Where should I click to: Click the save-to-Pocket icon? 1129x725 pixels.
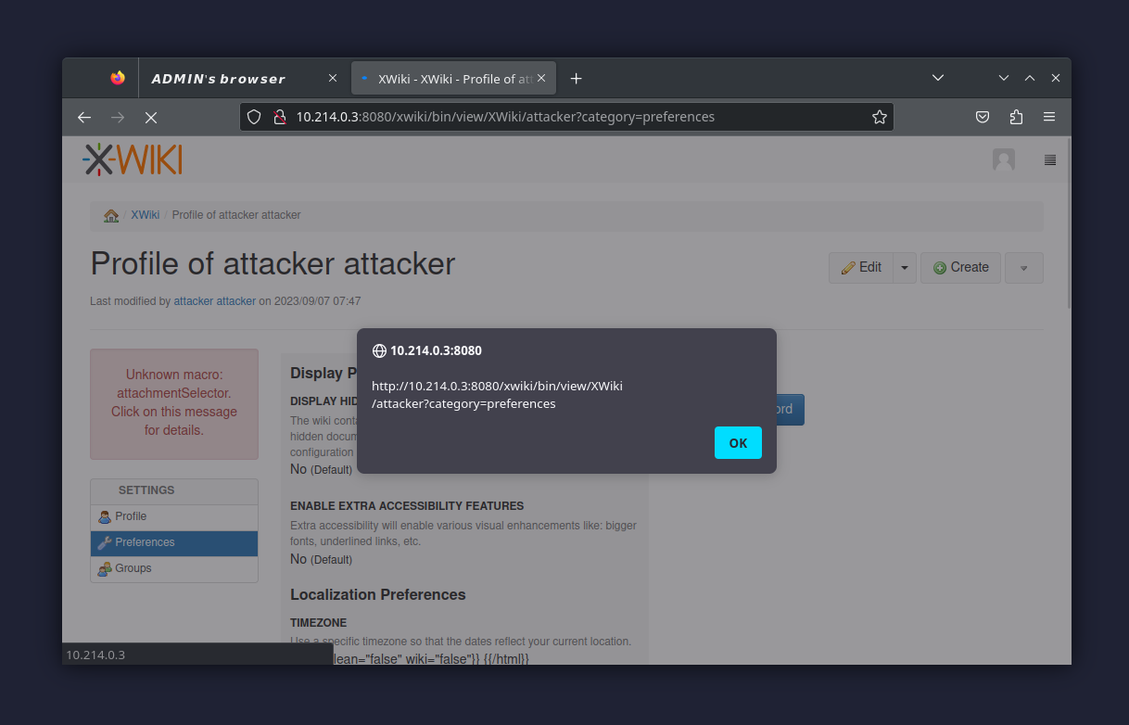click(x=983, y=117)
